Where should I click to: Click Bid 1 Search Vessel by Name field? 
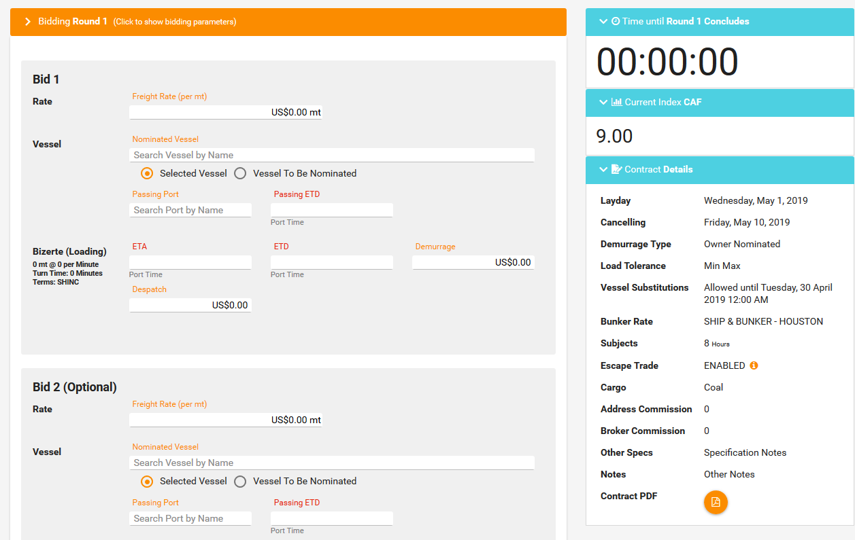click(x=331, y=155)
